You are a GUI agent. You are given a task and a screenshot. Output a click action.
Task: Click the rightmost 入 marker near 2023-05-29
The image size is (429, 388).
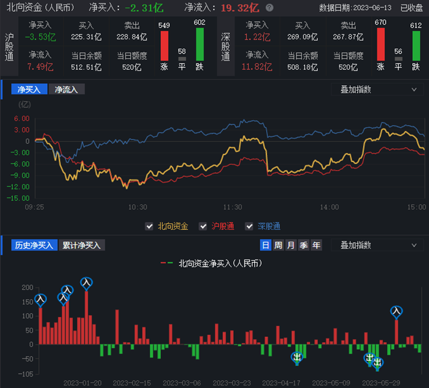coord(397,312)
